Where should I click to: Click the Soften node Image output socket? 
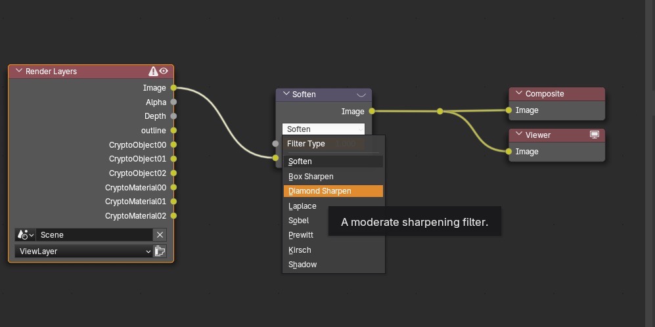pos(371,111)
